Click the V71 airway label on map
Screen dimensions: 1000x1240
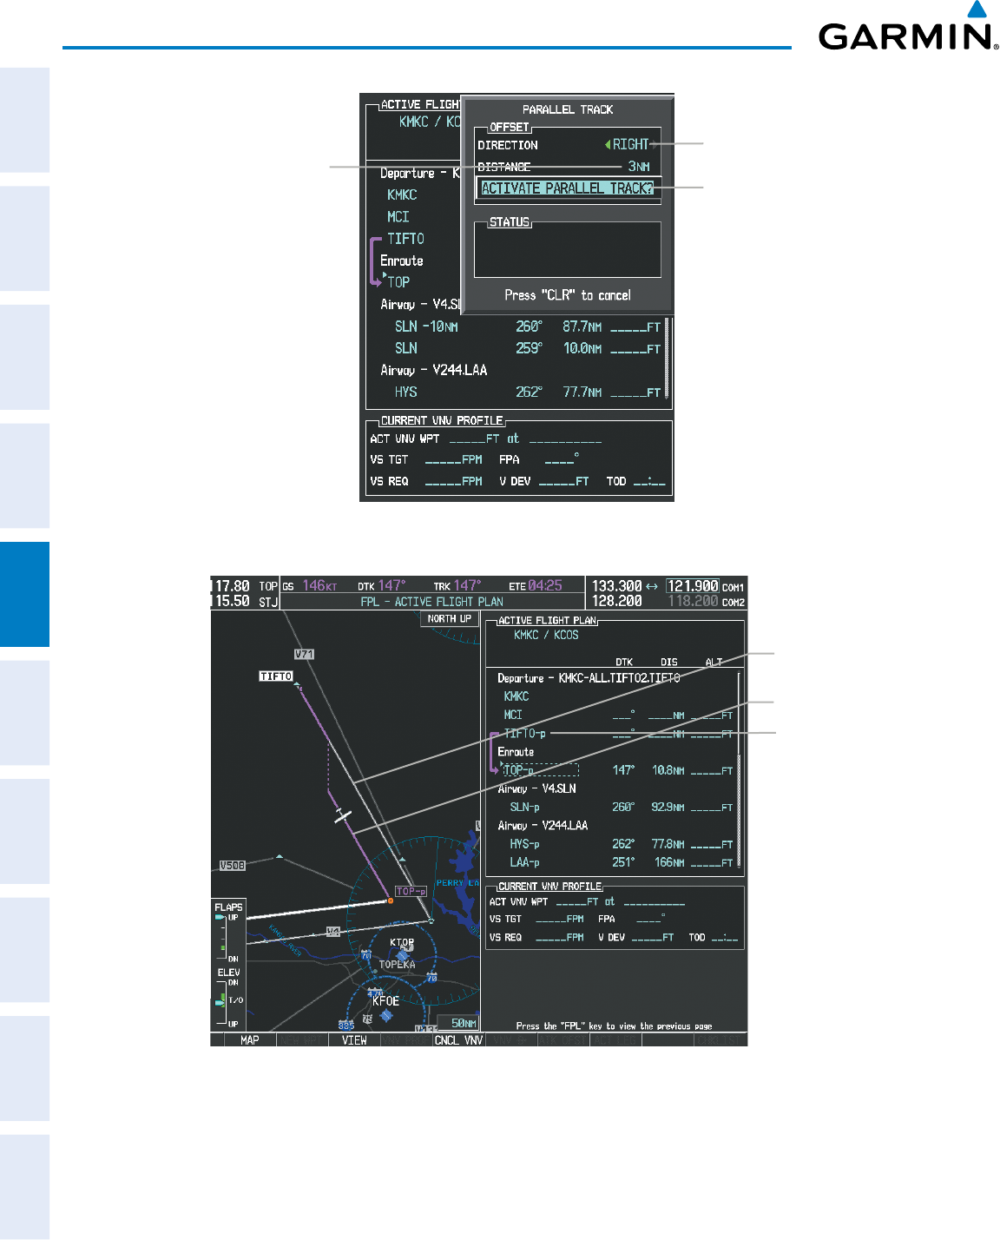pyautogui.click(x=304, y=654)
